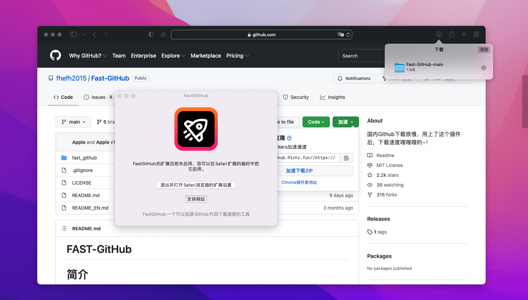Open the Enterprise menu item
This screenshot has width=528, height=300.
144,56
